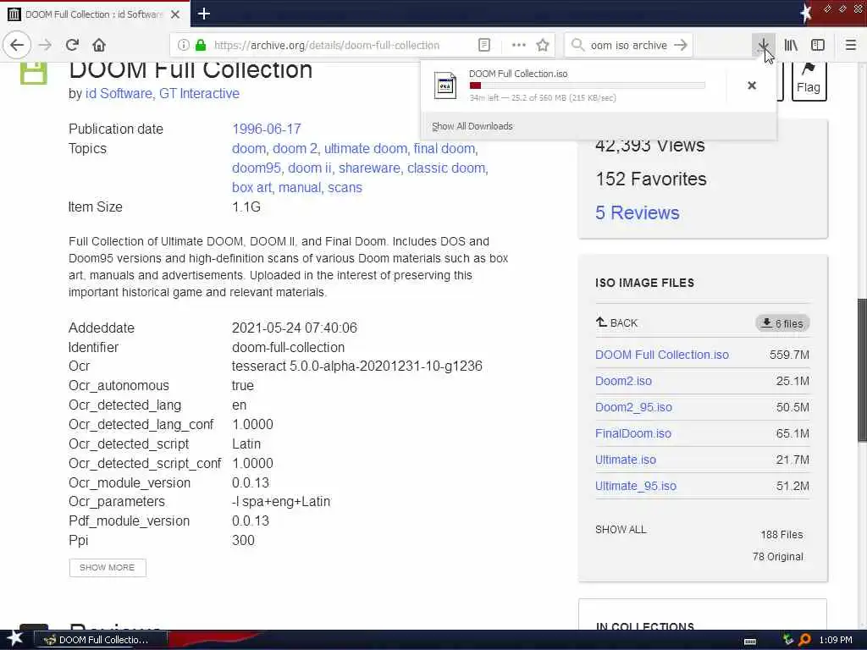
Task: Open the 1996-06-17 publication date link
Action: pos(267,129)
